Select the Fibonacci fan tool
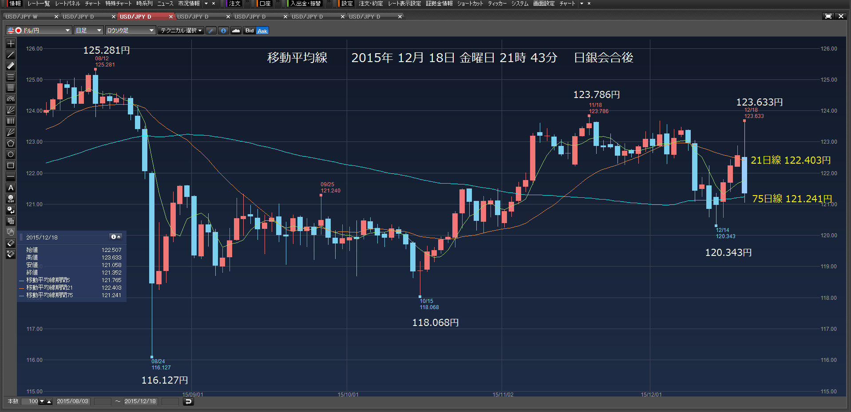Image resolution: width=851 pixels, height=412 pixels. (11, 110)
